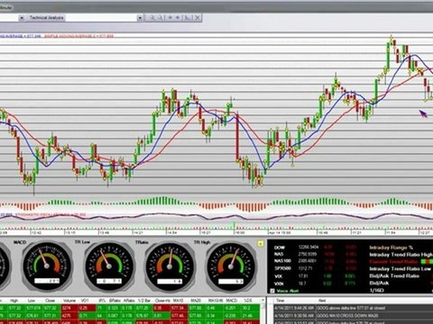This screenshot has height=324, width=433.
Task: Open the dropdown left of Technical Analysis
Action: click(22, 18)
